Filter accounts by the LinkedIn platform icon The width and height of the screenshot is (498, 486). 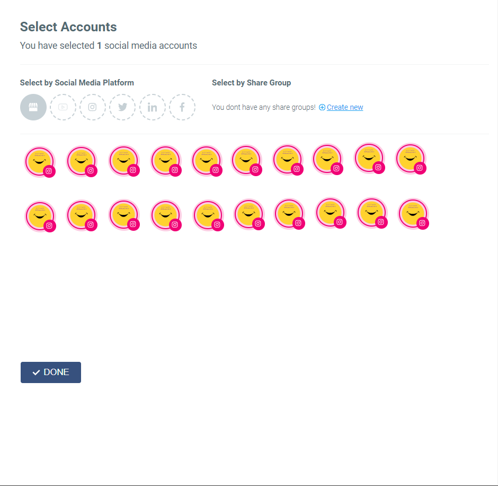[152, 107]
